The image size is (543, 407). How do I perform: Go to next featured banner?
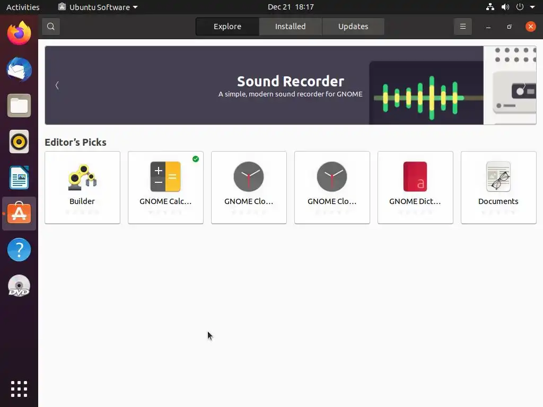(x=524, y=85)
